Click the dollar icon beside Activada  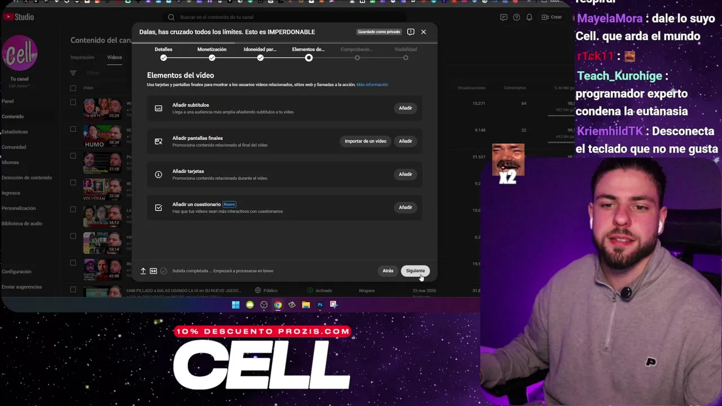[310, 290]
